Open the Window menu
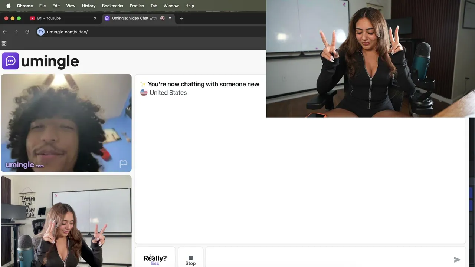 point(171,6)
